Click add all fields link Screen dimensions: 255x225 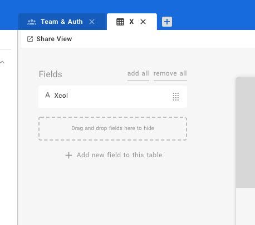(x=138, y=73)
